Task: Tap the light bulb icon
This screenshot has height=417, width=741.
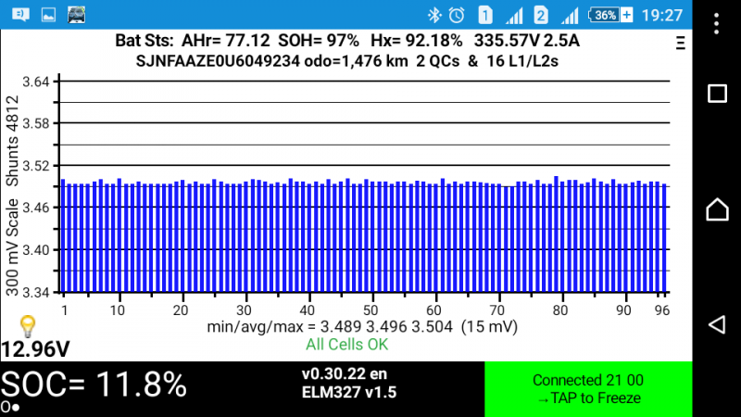Action: (x=28, y=325)
